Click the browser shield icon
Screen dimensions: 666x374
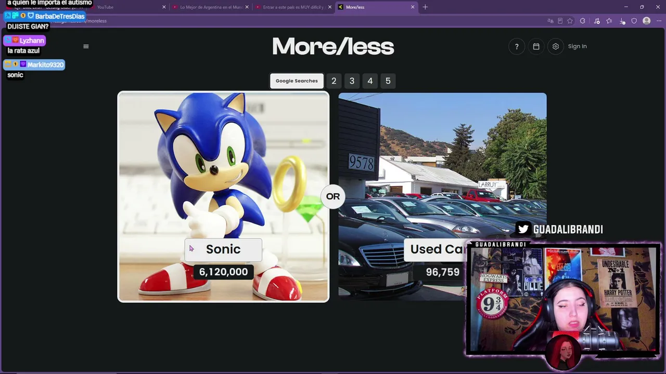tap(634, 21)
